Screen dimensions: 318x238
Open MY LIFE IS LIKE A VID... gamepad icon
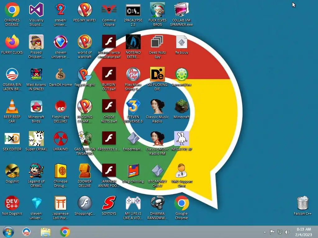(133, 203)
